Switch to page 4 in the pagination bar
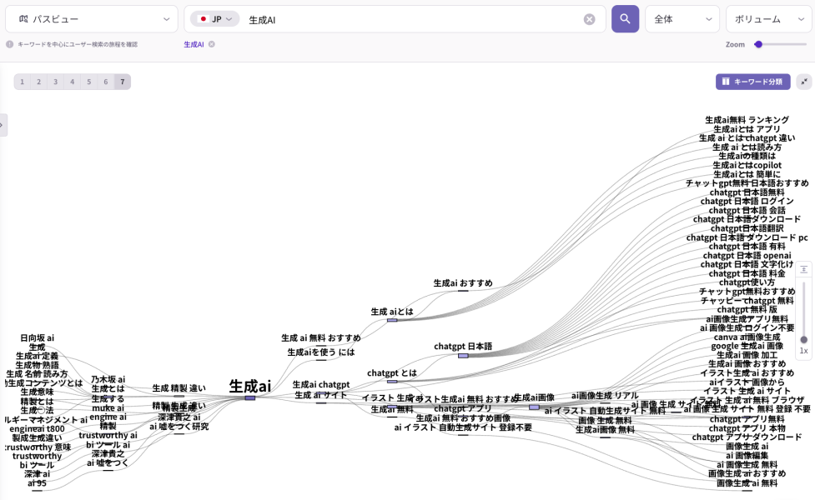Image resolution: width=815 pixels, height=500 pixels. pyautogui.click(x=72, y=82)
